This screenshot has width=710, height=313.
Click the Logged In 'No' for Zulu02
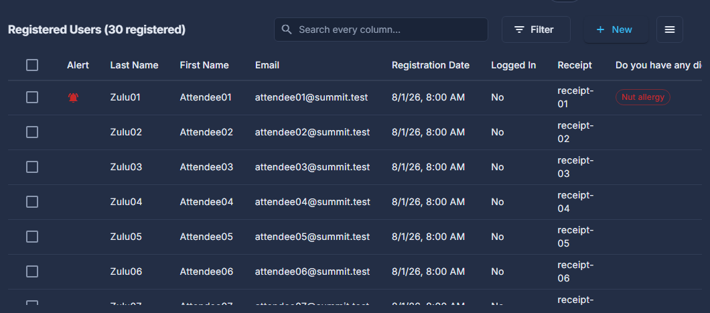498,132
